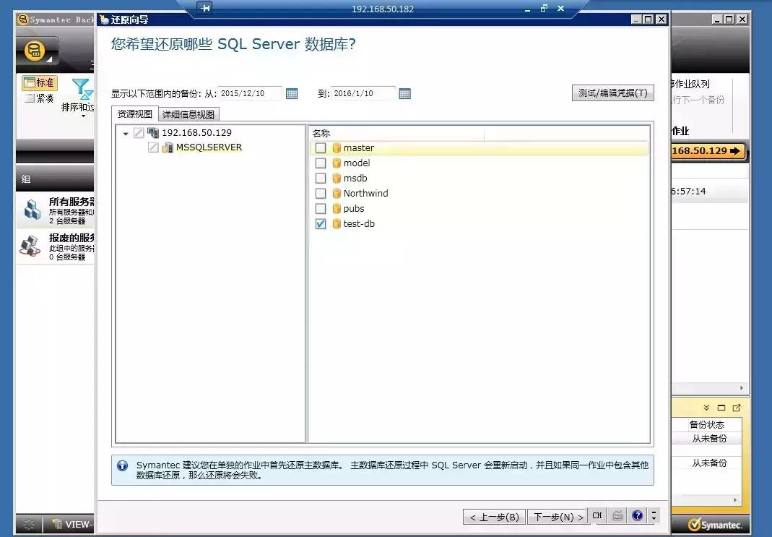Screen dimensions: 772x537
Task: Click the info icon in advisory message
Action: coord(123,465)
